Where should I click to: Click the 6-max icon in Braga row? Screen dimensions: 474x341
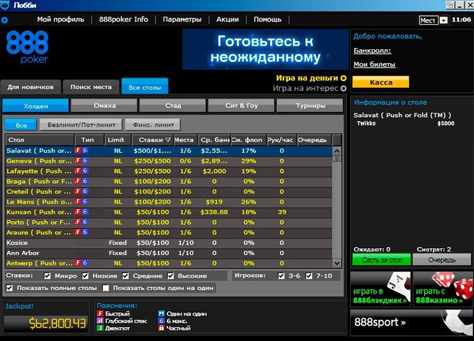85,181
